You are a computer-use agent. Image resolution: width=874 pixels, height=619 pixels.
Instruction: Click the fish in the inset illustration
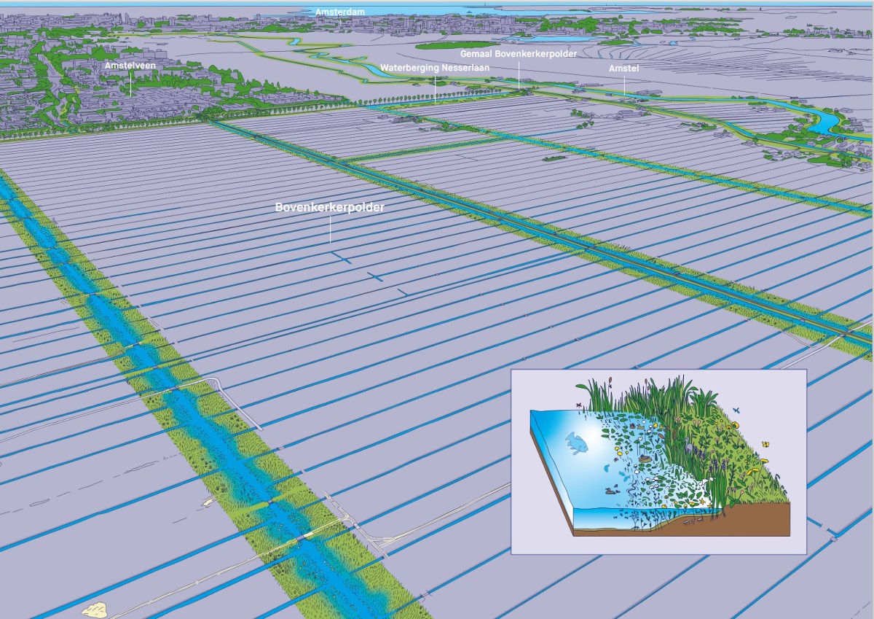coord(578,443)
